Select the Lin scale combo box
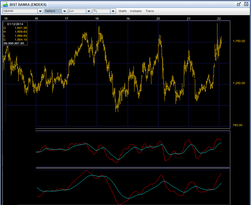Viewport: 251px width, 205px height. [x=77, y=11]
